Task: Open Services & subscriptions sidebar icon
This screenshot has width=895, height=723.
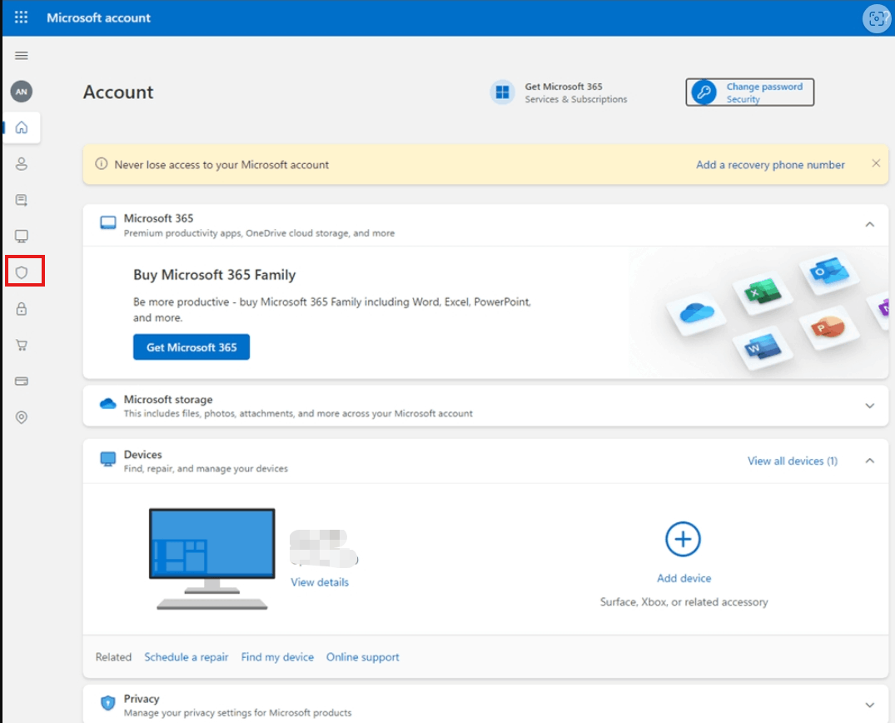Action: point(21,200)
